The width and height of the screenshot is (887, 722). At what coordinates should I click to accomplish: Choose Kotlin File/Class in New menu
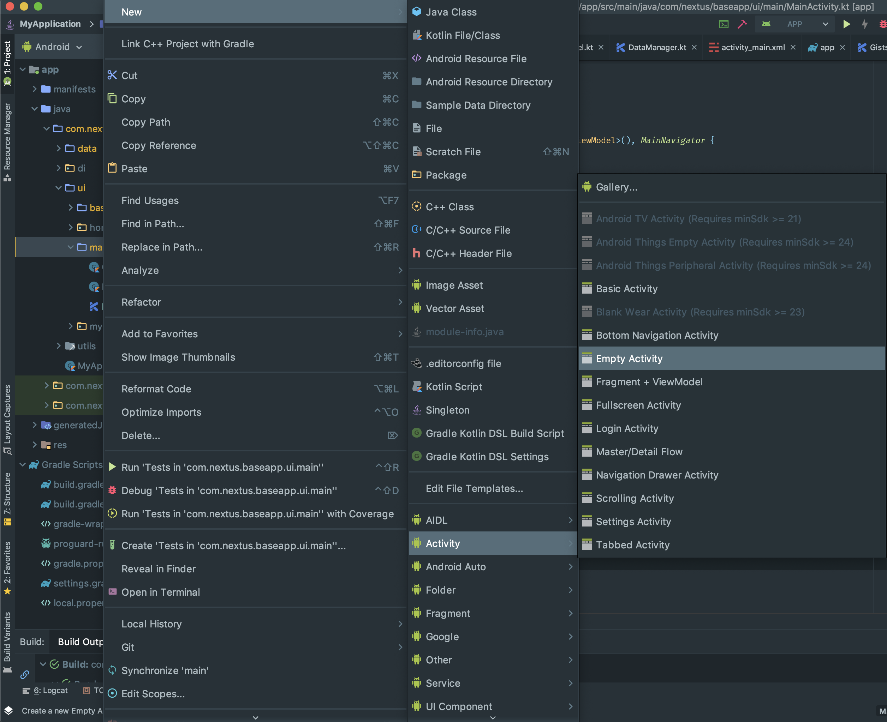click(x=463, y=35)
